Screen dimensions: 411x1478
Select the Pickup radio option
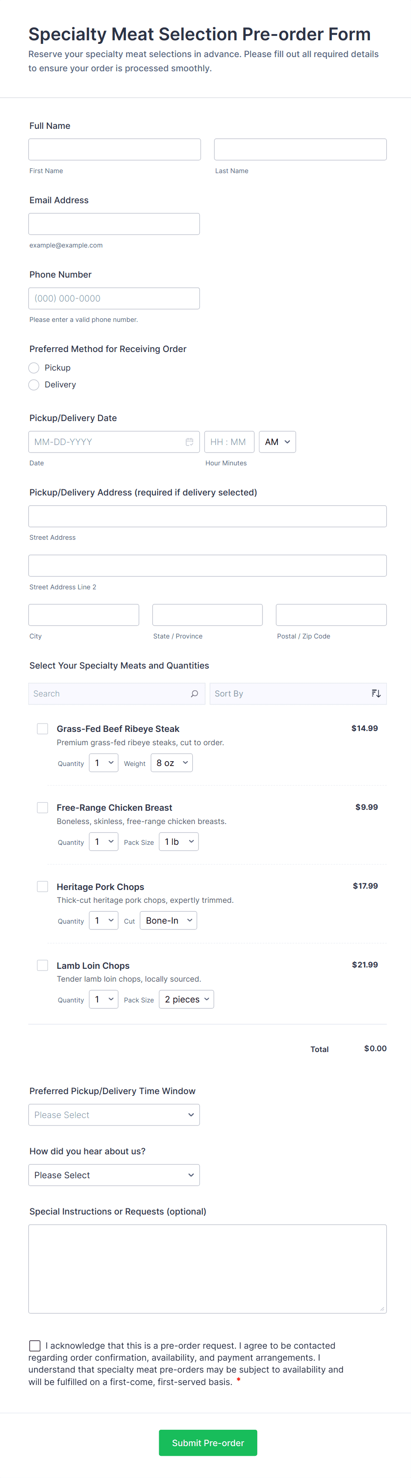(x=34, y=368)
